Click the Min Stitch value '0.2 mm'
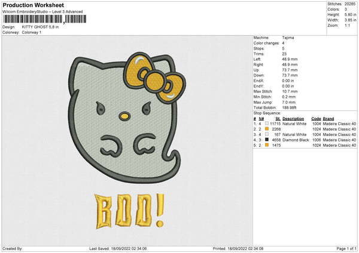This screenshot has width=359, height=253. (x=289, y=97)
